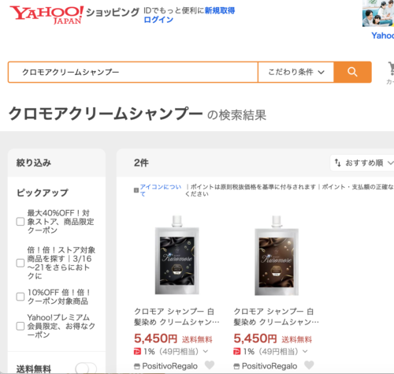The height and width of the screenshot is (374, 394).
Task: Check 最大40%OFF coupon filter checkbox
Action: (20, 222)
